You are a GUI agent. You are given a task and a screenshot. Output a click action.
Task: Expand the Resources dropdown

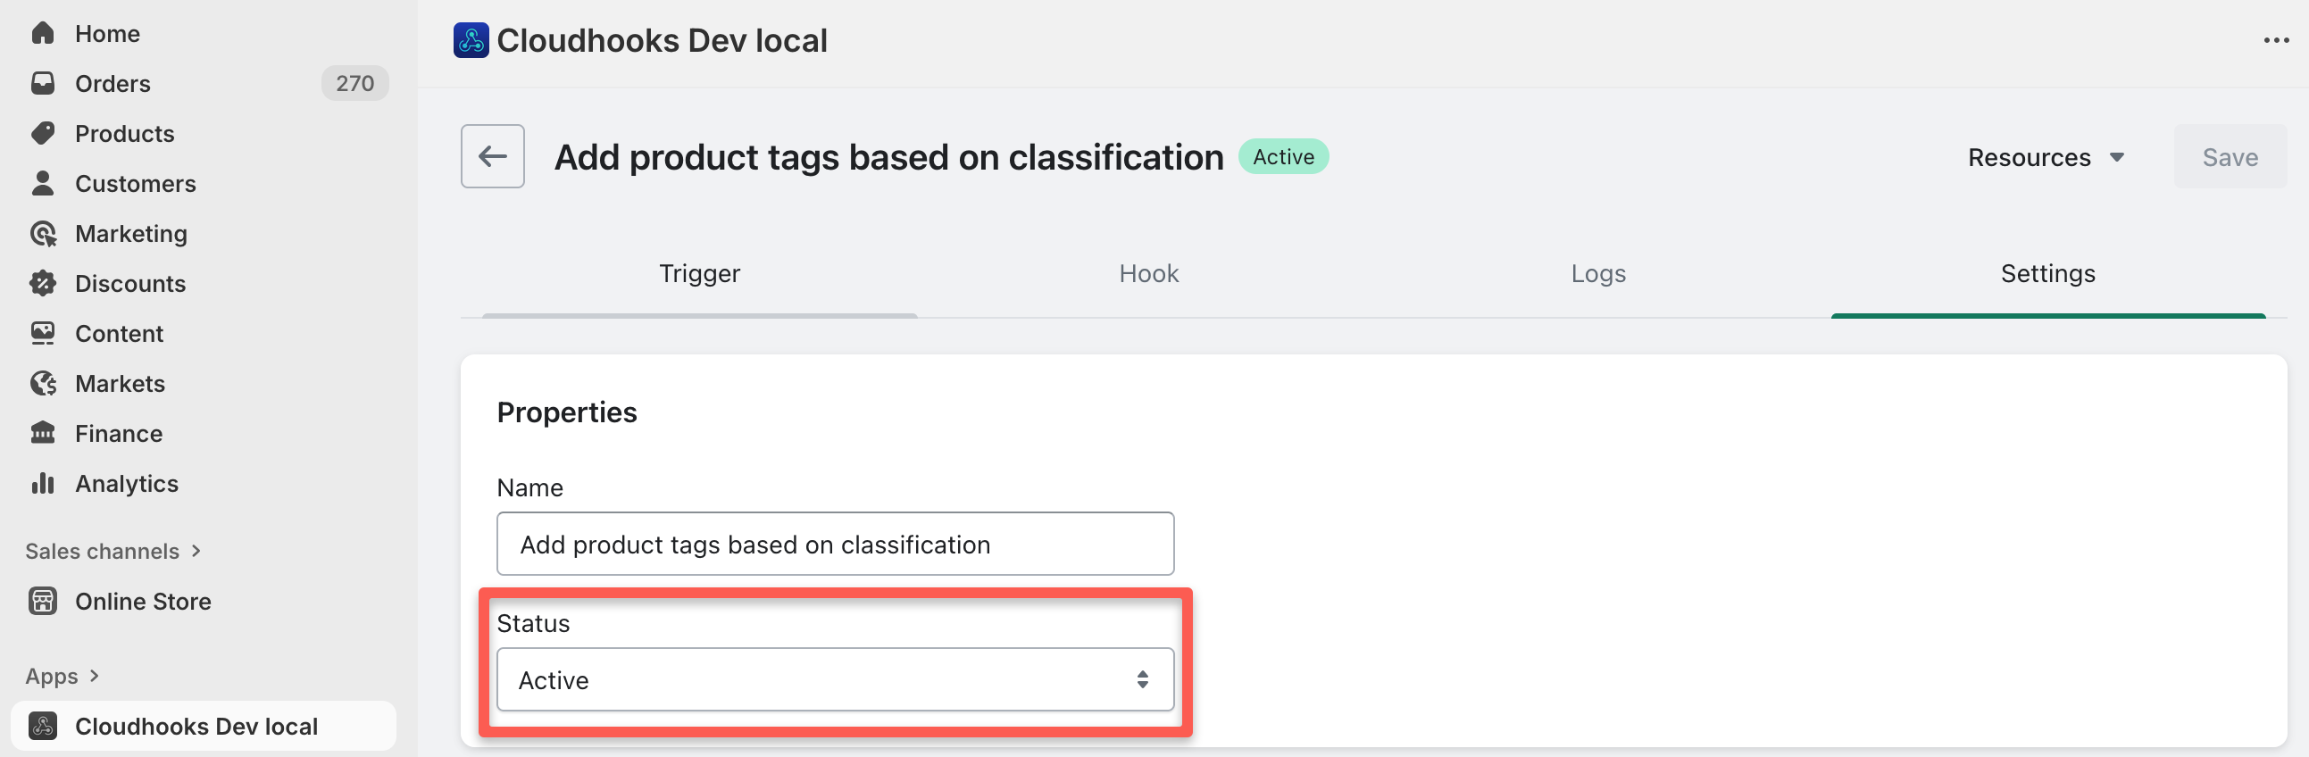pos(2046,158)
